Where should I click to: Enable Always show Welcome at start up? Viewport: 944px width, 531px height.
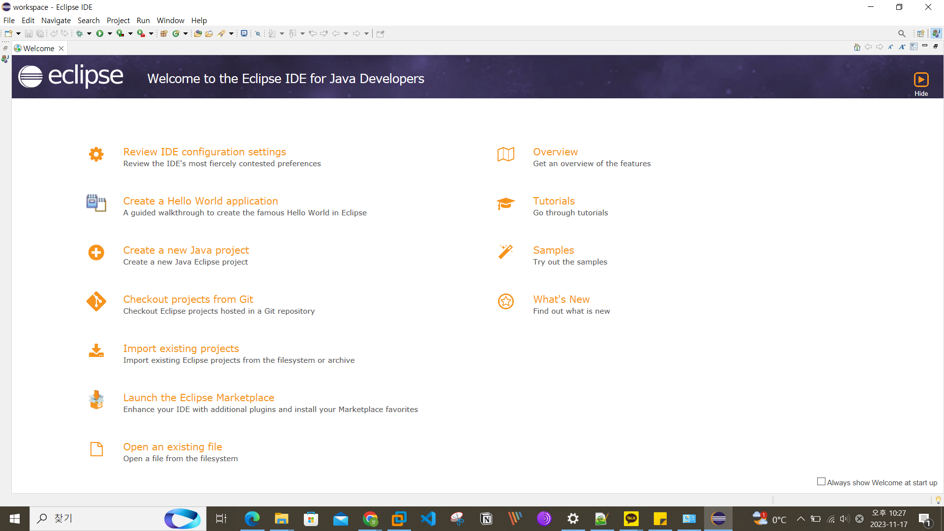pos(821,482)
